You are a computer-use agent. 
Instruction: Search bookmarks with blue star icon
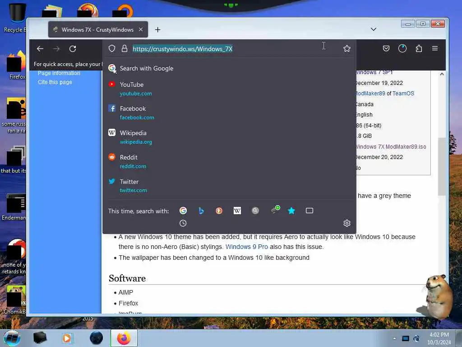pyautogui.click(x=291, y=211)
